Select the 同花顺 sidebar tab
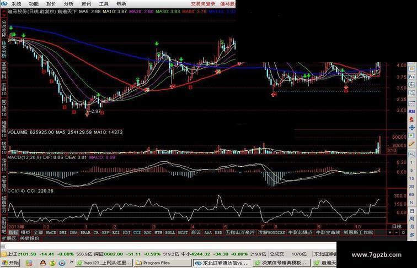Viewport: 417px width, 268px height. click(4, 108)
